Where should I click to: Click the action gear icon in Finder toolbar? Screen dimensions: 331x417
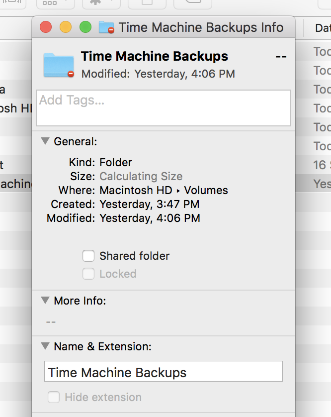95,2
